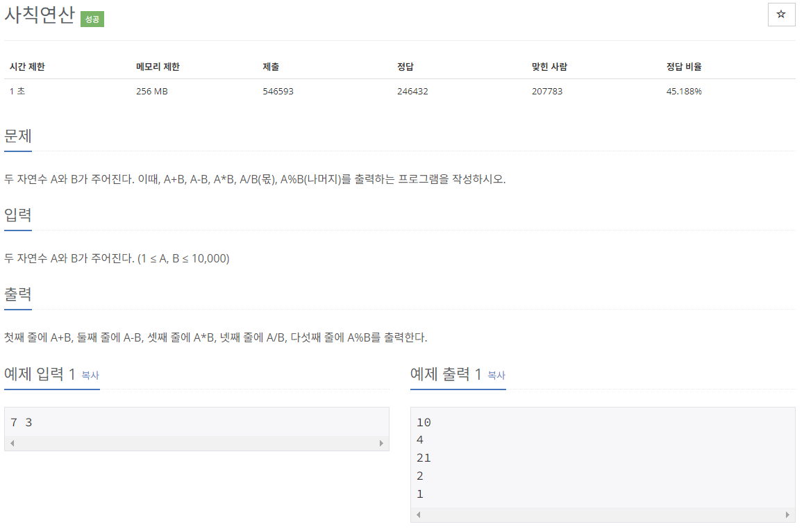The height and width of the screenshot is (529, 804).
Task: Click the 맞힌 사람 column header
Action: tap(549, 67)
